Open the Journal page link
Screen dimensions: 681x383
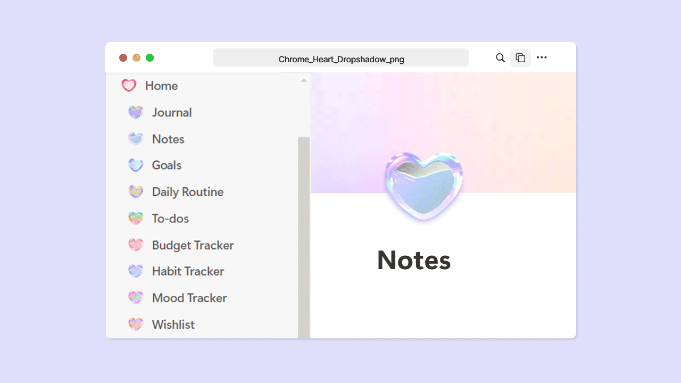[x=172, y=112]
